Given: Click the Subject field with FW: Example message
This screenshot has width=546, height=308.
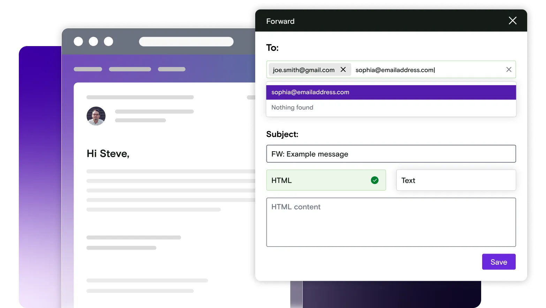Looking at the screenshot, I should click(390, 154).
